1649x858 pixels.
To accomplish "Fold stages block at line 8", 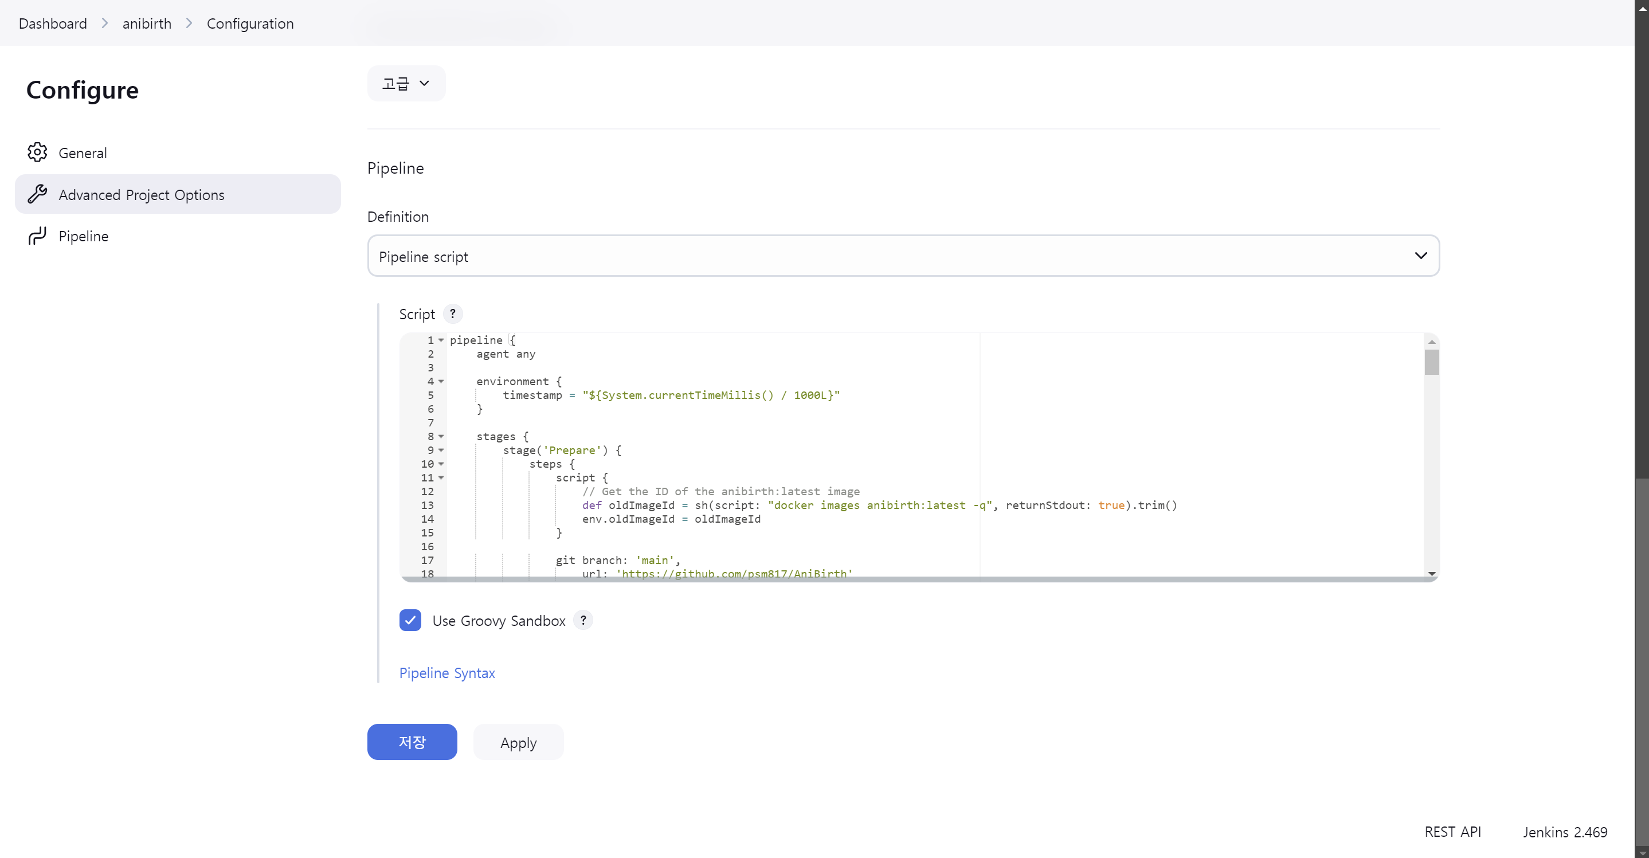I will pos(441,437).
